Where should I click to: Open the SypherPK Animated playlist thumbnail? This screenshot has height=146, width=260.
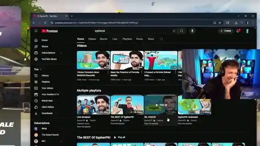[x=194, y=107]
